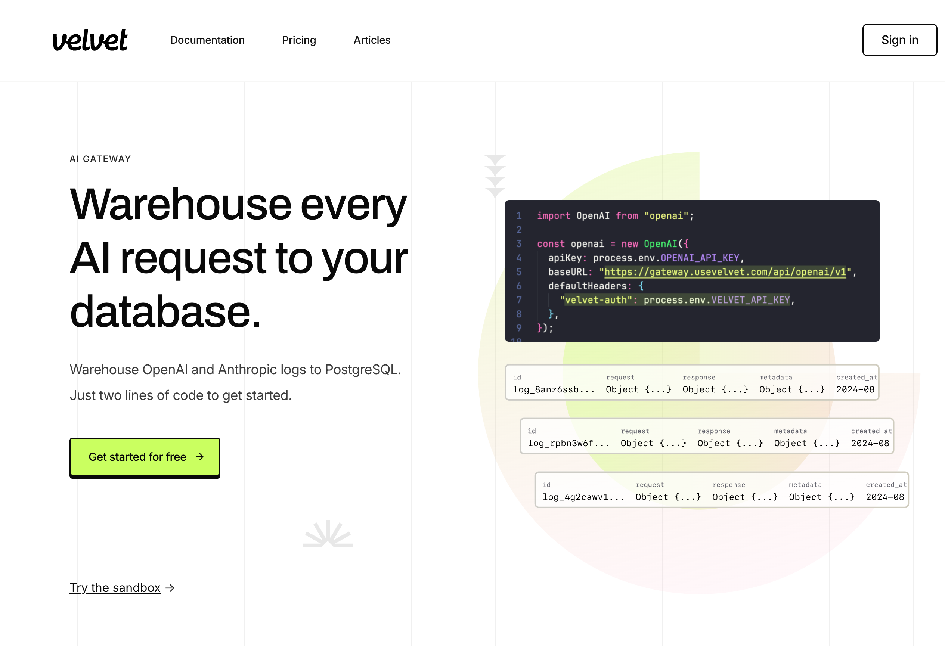Go to the Pricing page
Viewport: 945px width, 646px height.
tap(299, 40)
